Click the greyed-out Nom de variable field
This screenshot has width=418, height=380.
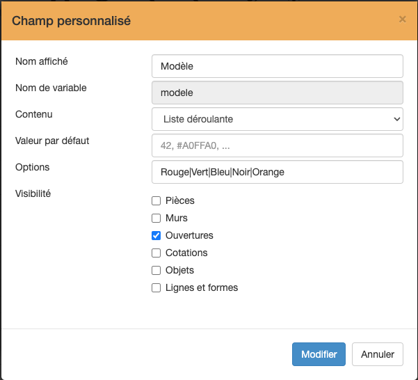click(277, 93)
